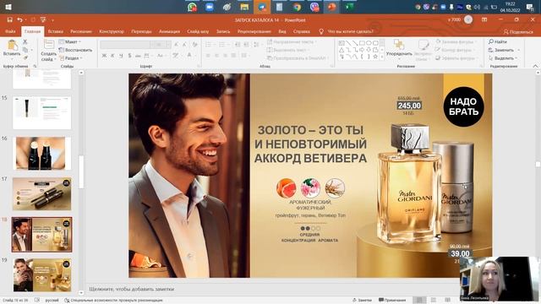541x304 pixels.
Task: Select the triangle shape in shapes gallery
Action: click(342, 50)
